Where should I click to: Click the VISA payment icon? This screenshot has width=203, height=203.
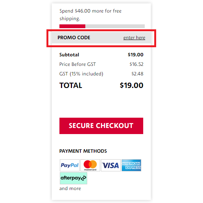tap(111, 165)
